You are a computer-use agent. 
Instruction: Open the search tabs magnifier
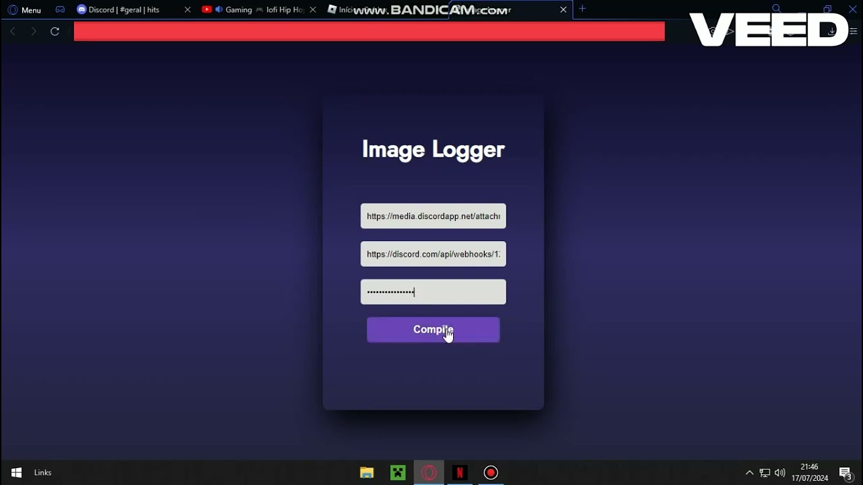tap(776, 9)
